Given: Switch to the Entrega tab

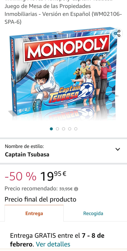Looking at the screenshot, I should (x=34, y=213).
